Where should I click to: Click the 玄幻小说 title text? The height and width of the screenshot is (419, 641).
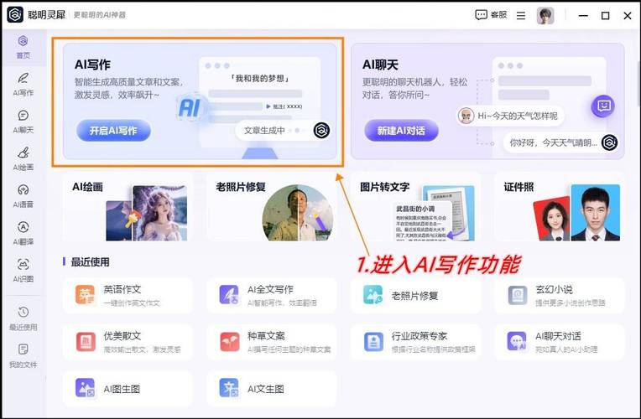click(x=554, y=290)
